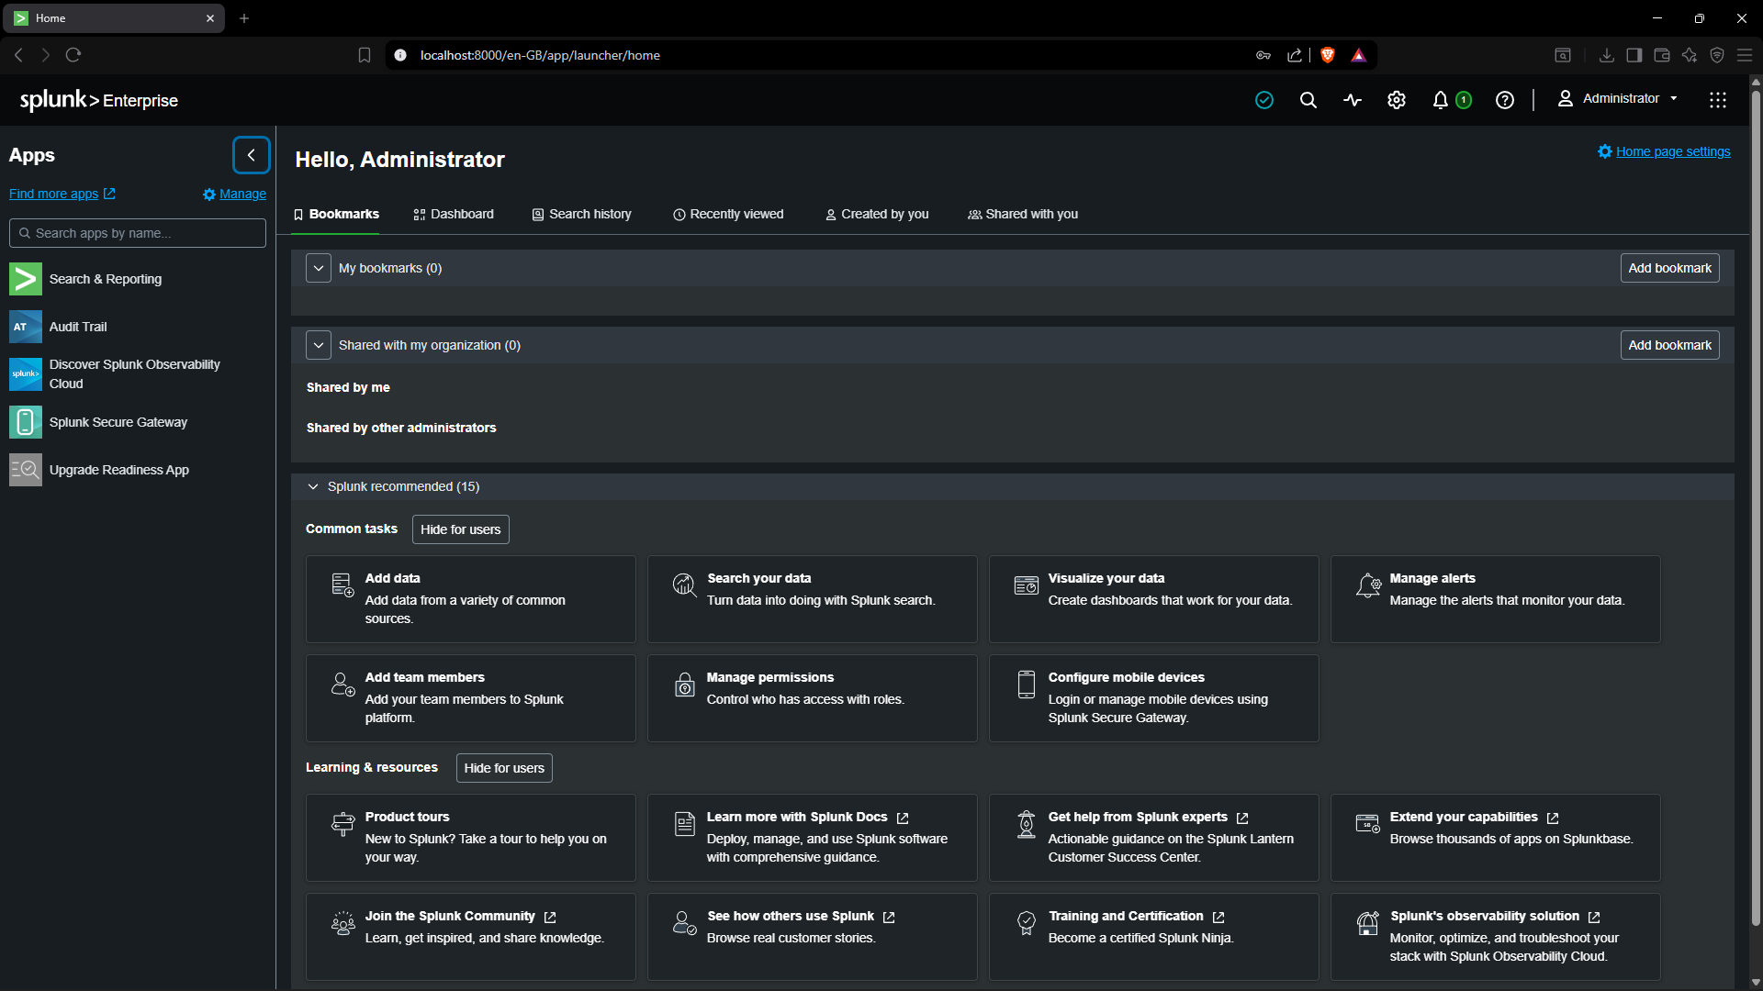Screen dimensions: 1763x991
Task: Click the Add team members icon
Action: click(x=342, y=685)
